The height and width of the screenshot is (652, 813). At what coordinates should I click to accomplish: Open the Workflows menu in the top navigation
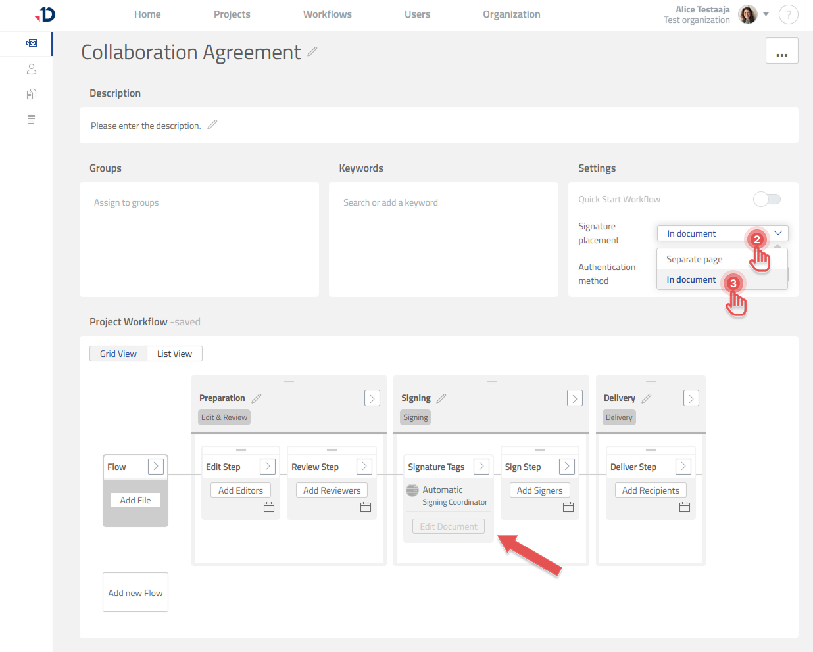click(x=327, y=14)
